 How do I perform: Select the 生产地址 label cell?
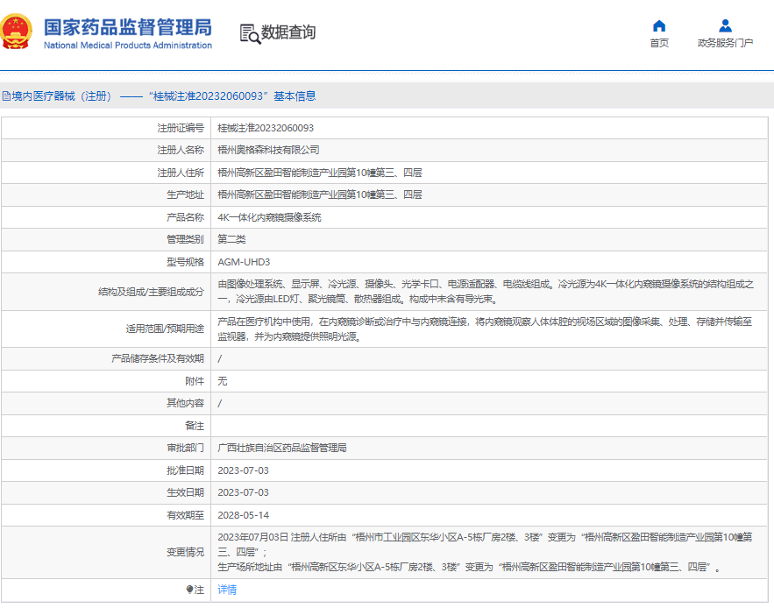106,195
